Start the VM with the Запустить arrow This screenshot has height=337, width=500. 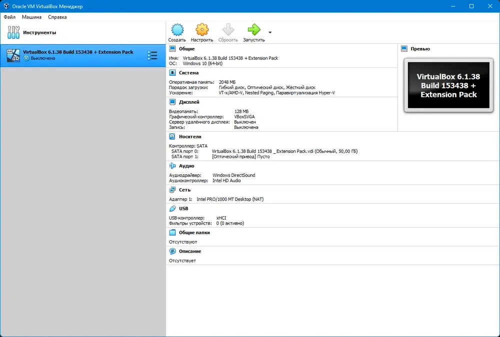click(254, 29)
